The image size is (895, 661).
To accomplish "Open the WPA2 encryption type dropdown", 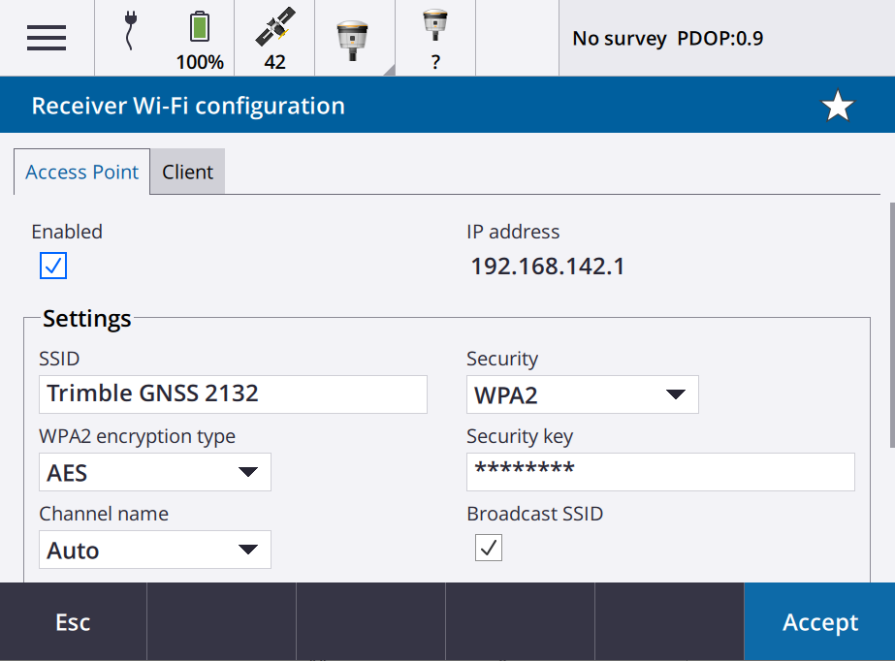I will click(155, 472).
